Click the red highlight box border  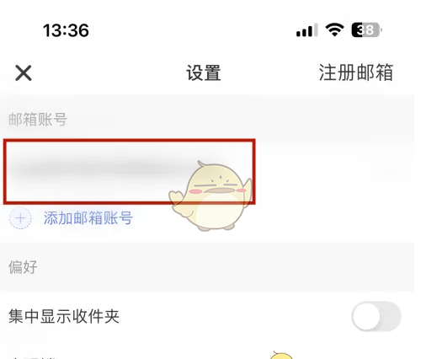[129, 140]
